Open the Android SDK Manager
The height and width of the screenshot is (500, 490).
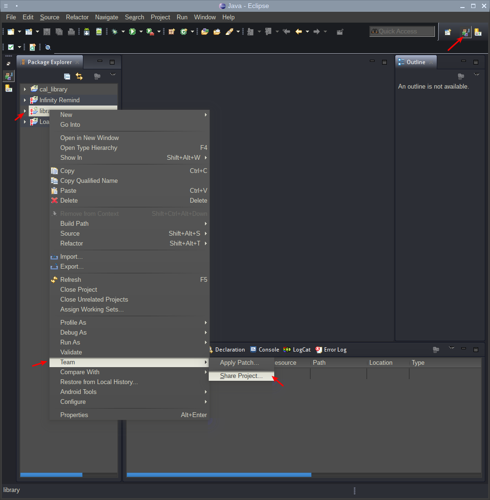[86, 32]
